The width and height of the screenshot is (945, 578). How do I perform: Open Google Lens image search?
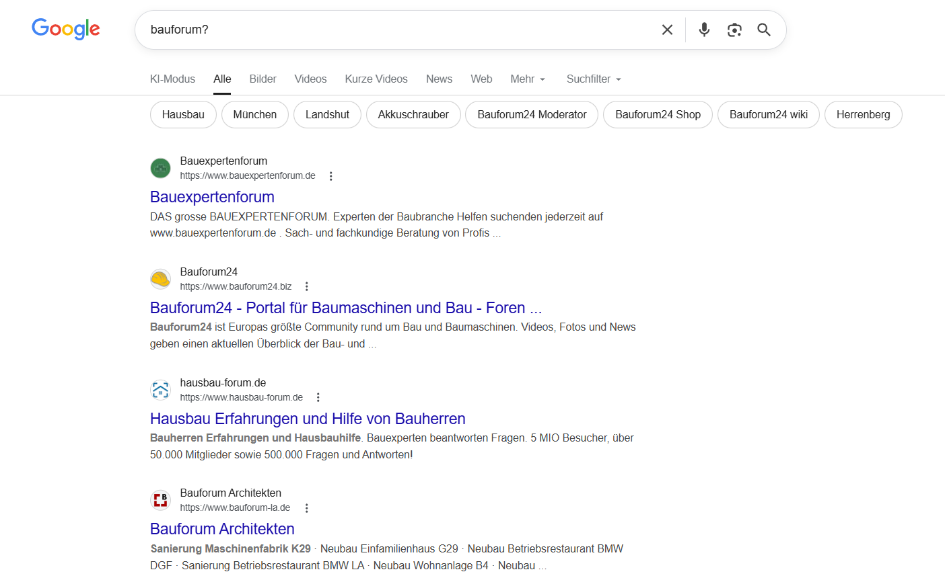(x=734, y=30)
